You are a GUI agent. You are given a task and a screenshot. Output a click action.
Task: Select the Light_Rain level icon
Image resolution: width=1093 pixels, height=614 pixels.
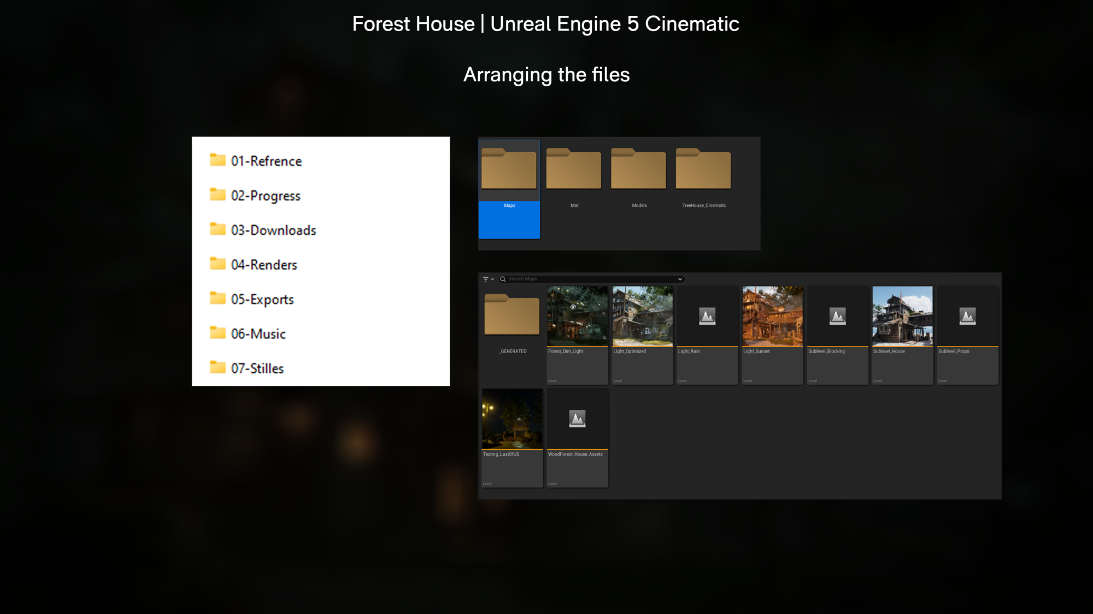pos(707,316)
